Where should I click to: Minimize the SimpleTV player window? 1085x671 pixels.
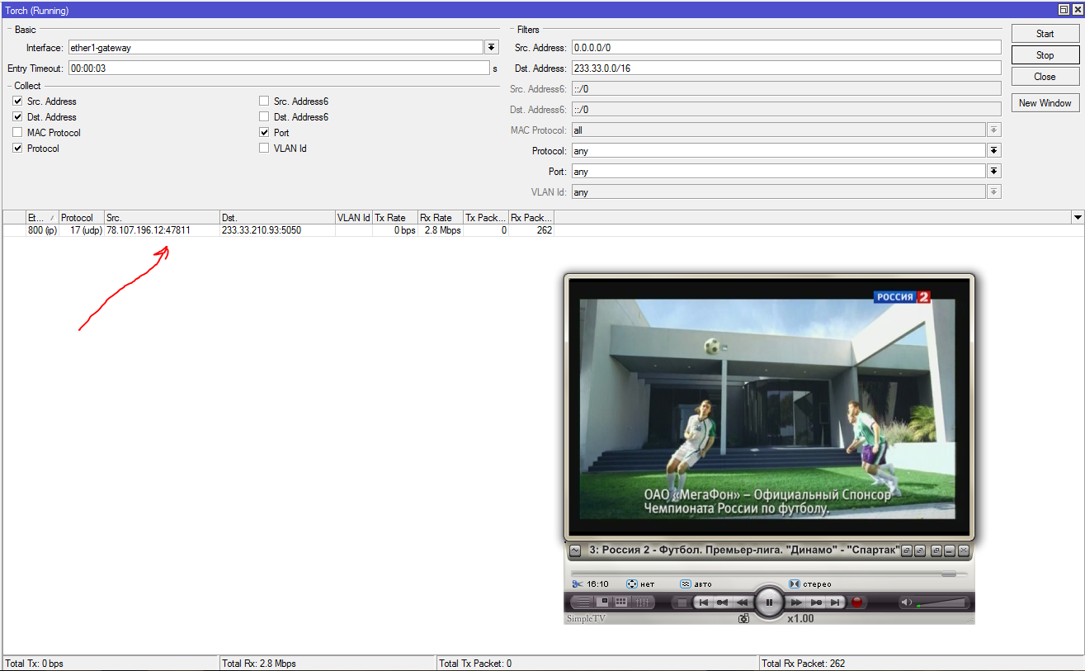pyautogui.click(x=950, y=551)
